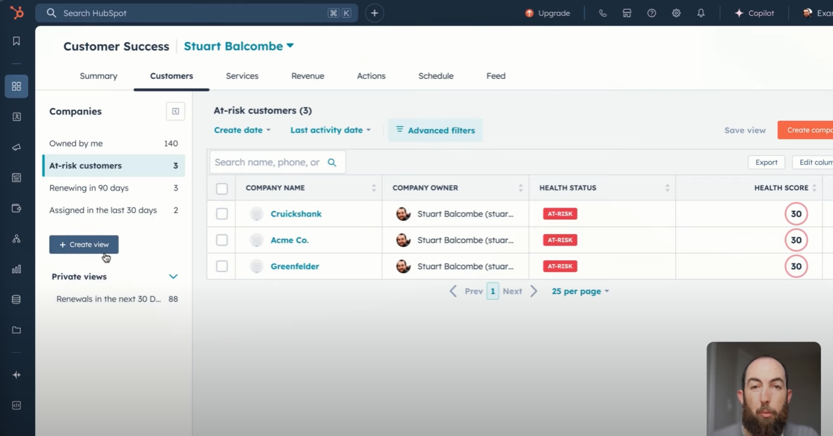Check the Acme Co. row checkbox
The image size is (833, 436).
pos(222,240)
